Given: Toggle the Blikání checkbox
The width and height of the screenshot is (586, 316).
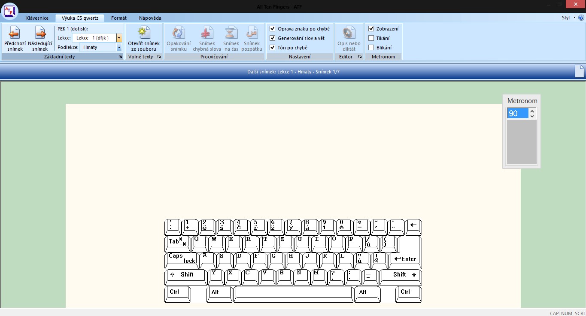Looking at the screenshot, I should (371, 48).
